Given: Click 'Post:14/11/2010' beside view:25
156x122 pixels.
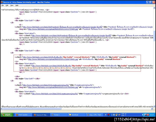Looking at the screenshot, I should [x=46, y=42].
